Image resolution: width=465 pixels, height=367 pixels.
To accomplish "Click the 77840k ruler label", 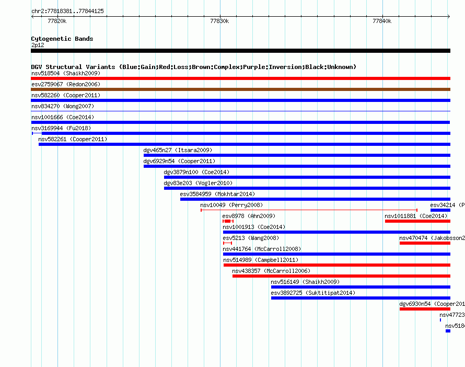I will pyautogui.click(x=382, y=21).
